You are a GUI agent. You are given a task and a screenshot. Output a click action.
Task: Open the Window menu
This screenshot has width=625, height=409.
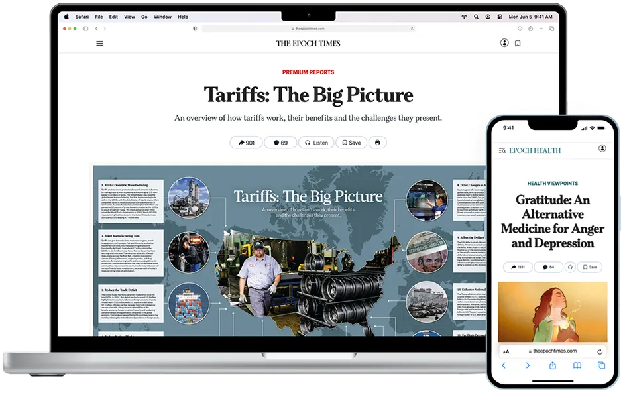[162, 17]
